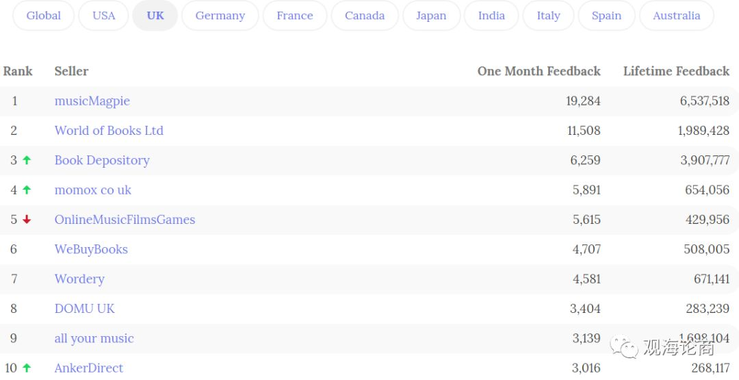Open the Germany tab
Image resolution: width=739 pixels, height=380 pixels.
(x=220, y=16)
